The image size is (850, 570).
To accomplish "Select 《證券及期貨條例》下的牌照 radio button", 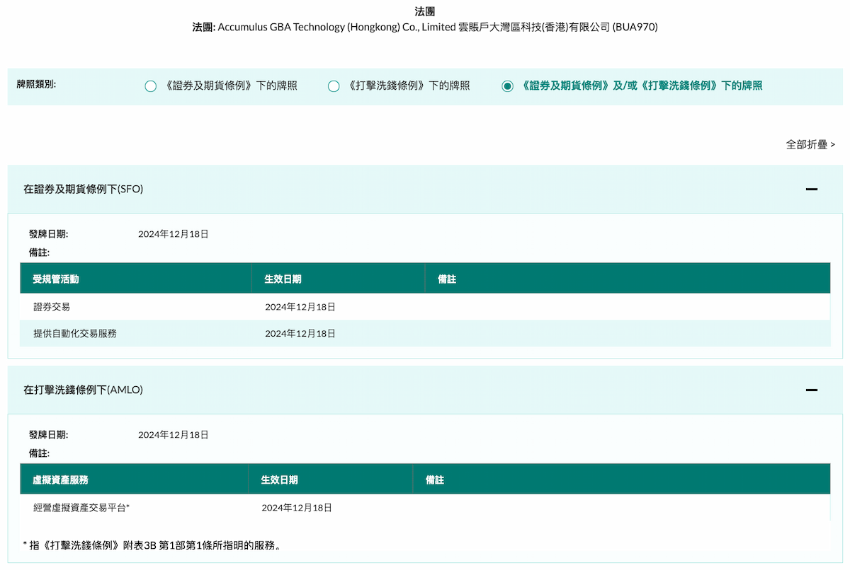I will 150,86.
